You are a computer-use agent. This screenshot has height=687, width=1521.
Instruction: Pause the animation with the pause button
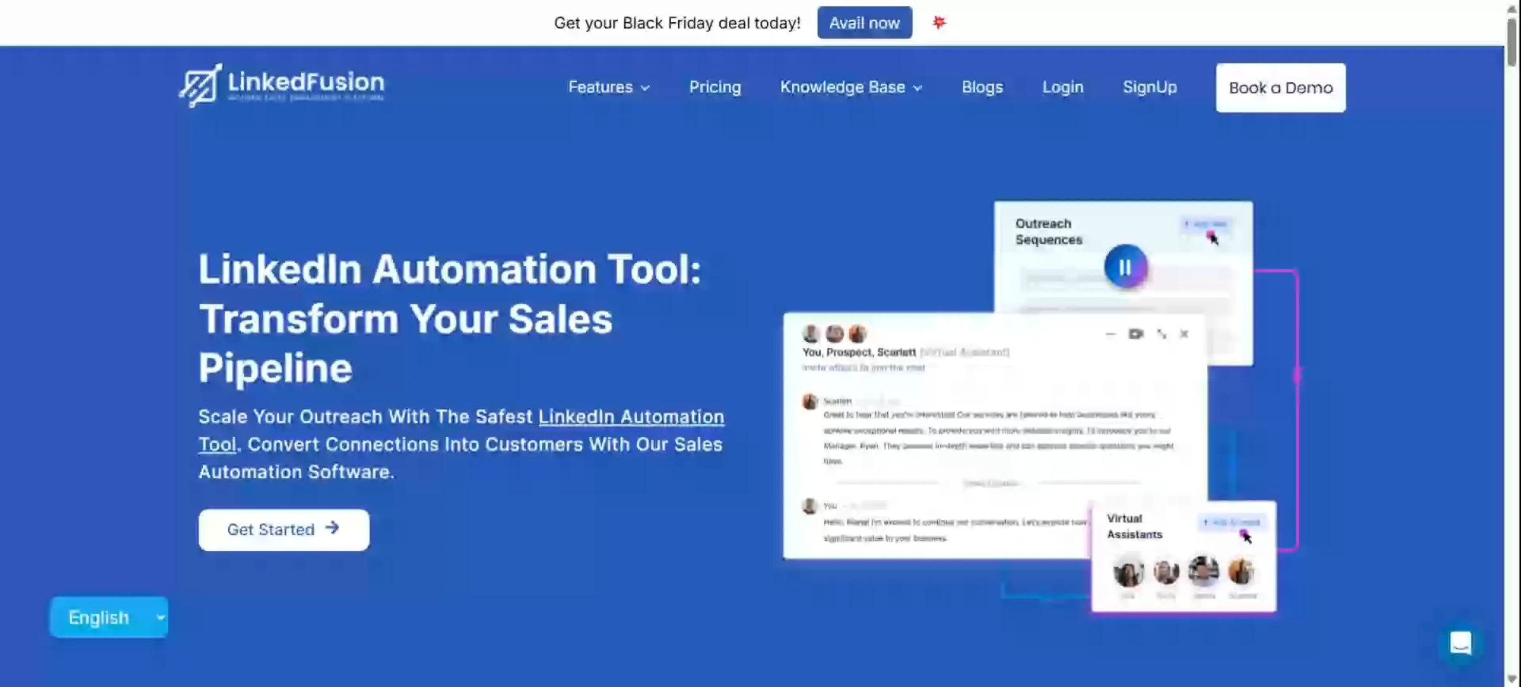click(1126, 267)
